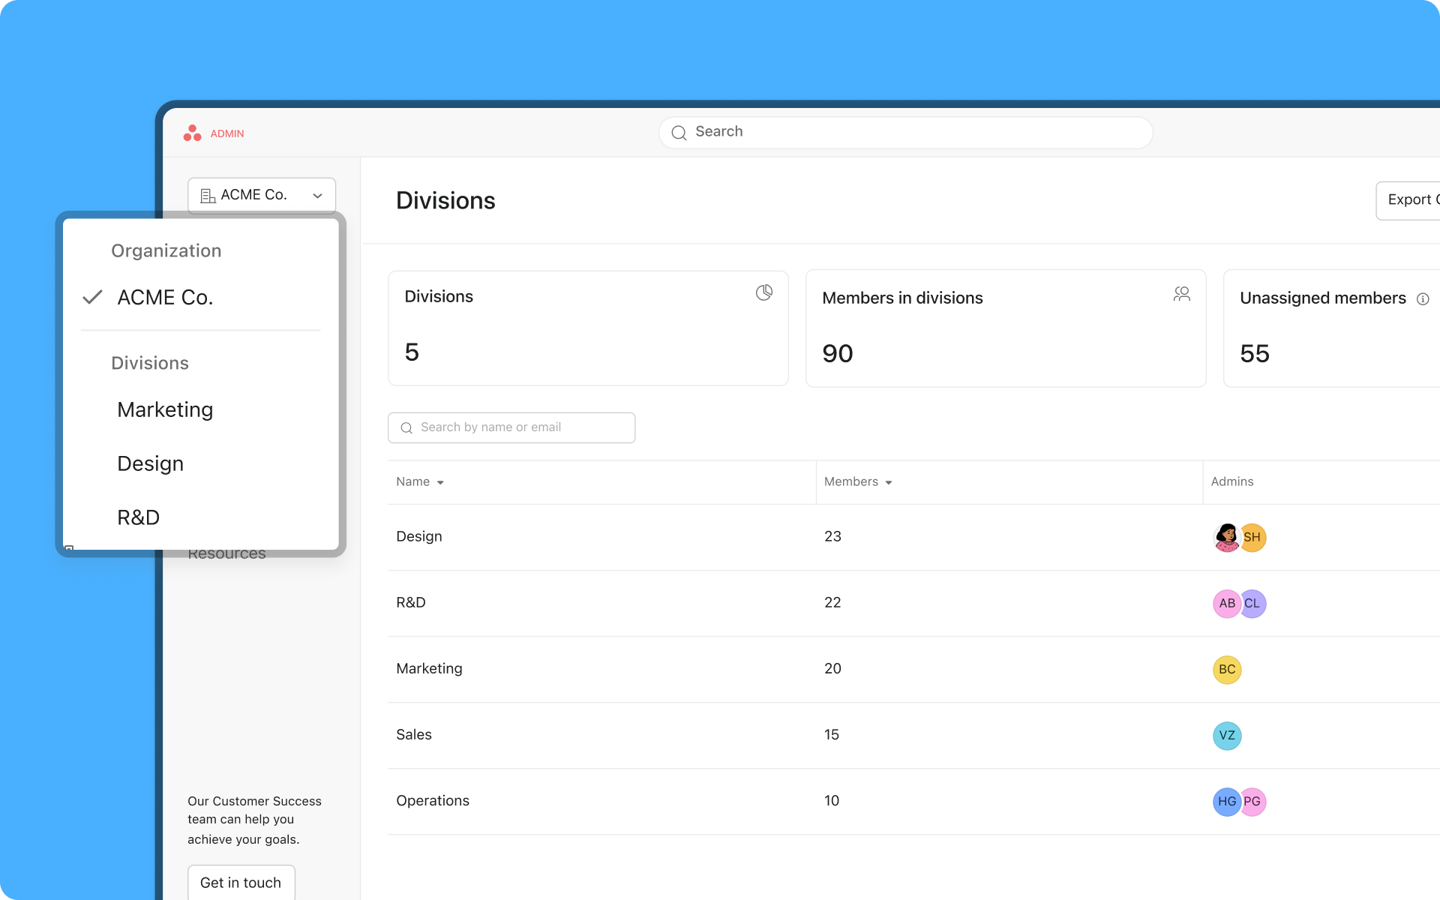1440x900 pixels.
Task: Click AB admin avatar for R&D
Action: point(1227,604)
